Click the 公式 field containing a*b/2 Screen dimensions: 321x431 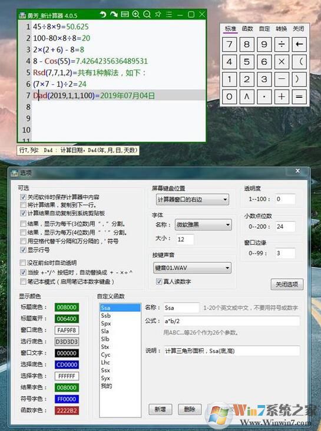click(x=231, y=321)
